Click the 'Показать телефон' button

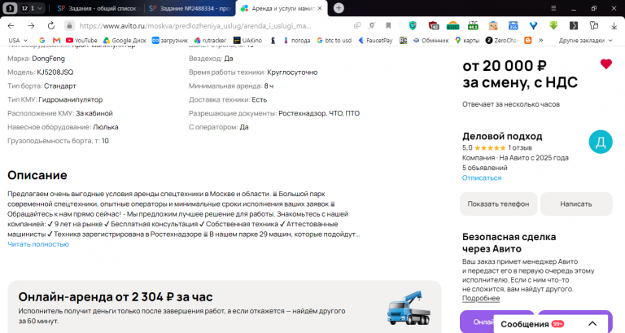point(498,204)
